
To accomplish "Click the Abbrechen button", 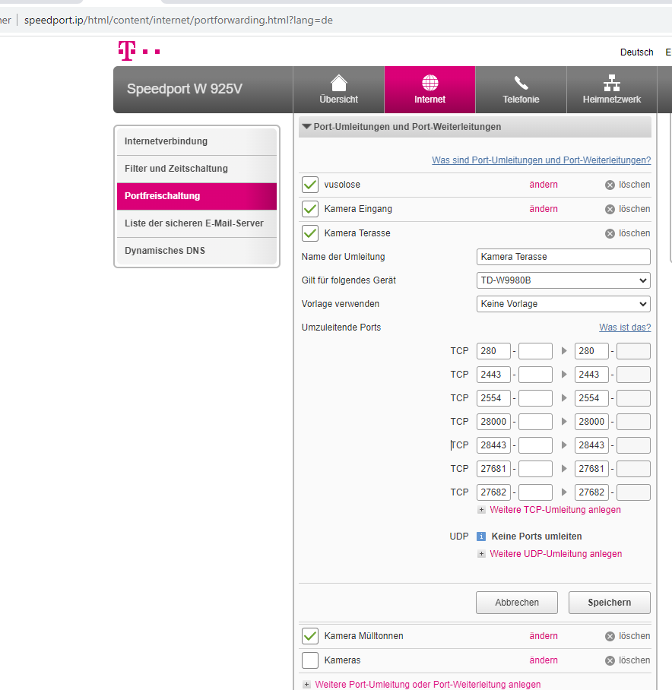I will [517, 603].
